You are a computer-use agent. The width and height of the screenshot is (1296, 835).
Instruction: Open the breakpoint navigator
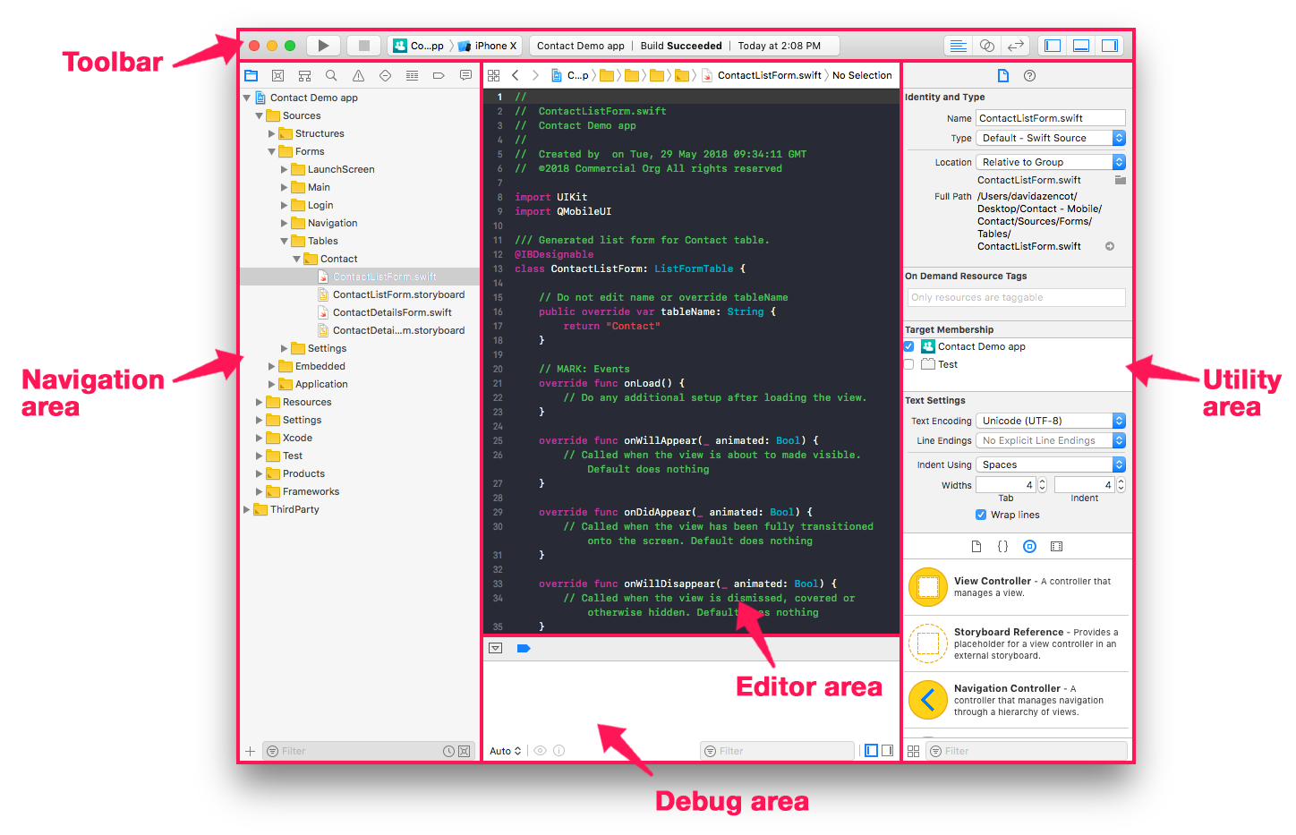click(x=439, y=76)
